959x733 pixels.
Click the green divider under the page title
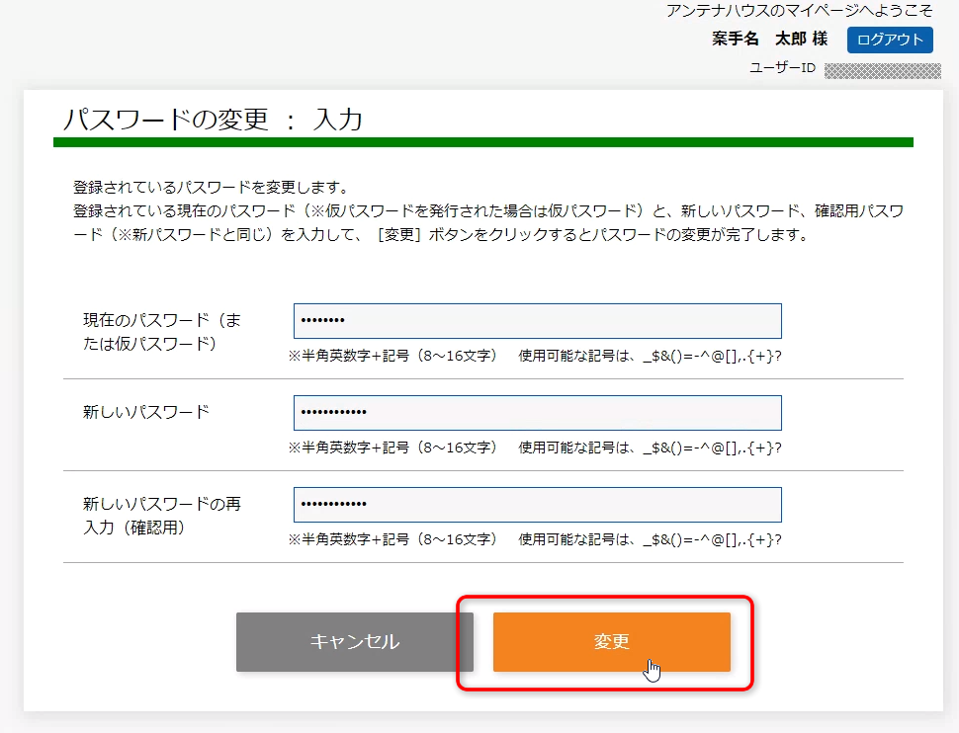point(481,143)
